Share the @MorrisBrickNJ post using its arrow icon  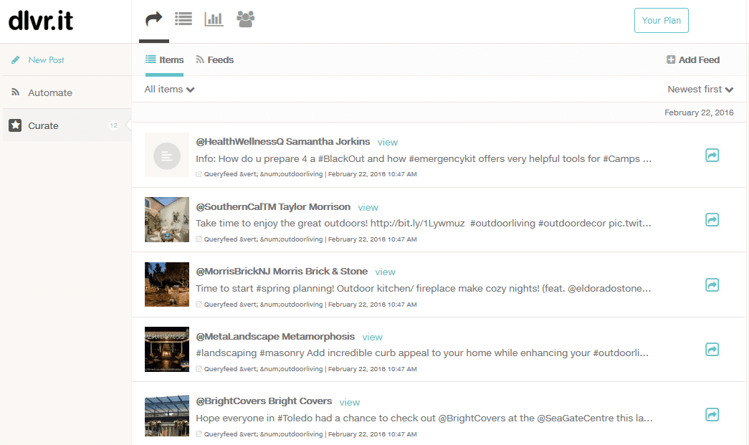pos(712,284)
